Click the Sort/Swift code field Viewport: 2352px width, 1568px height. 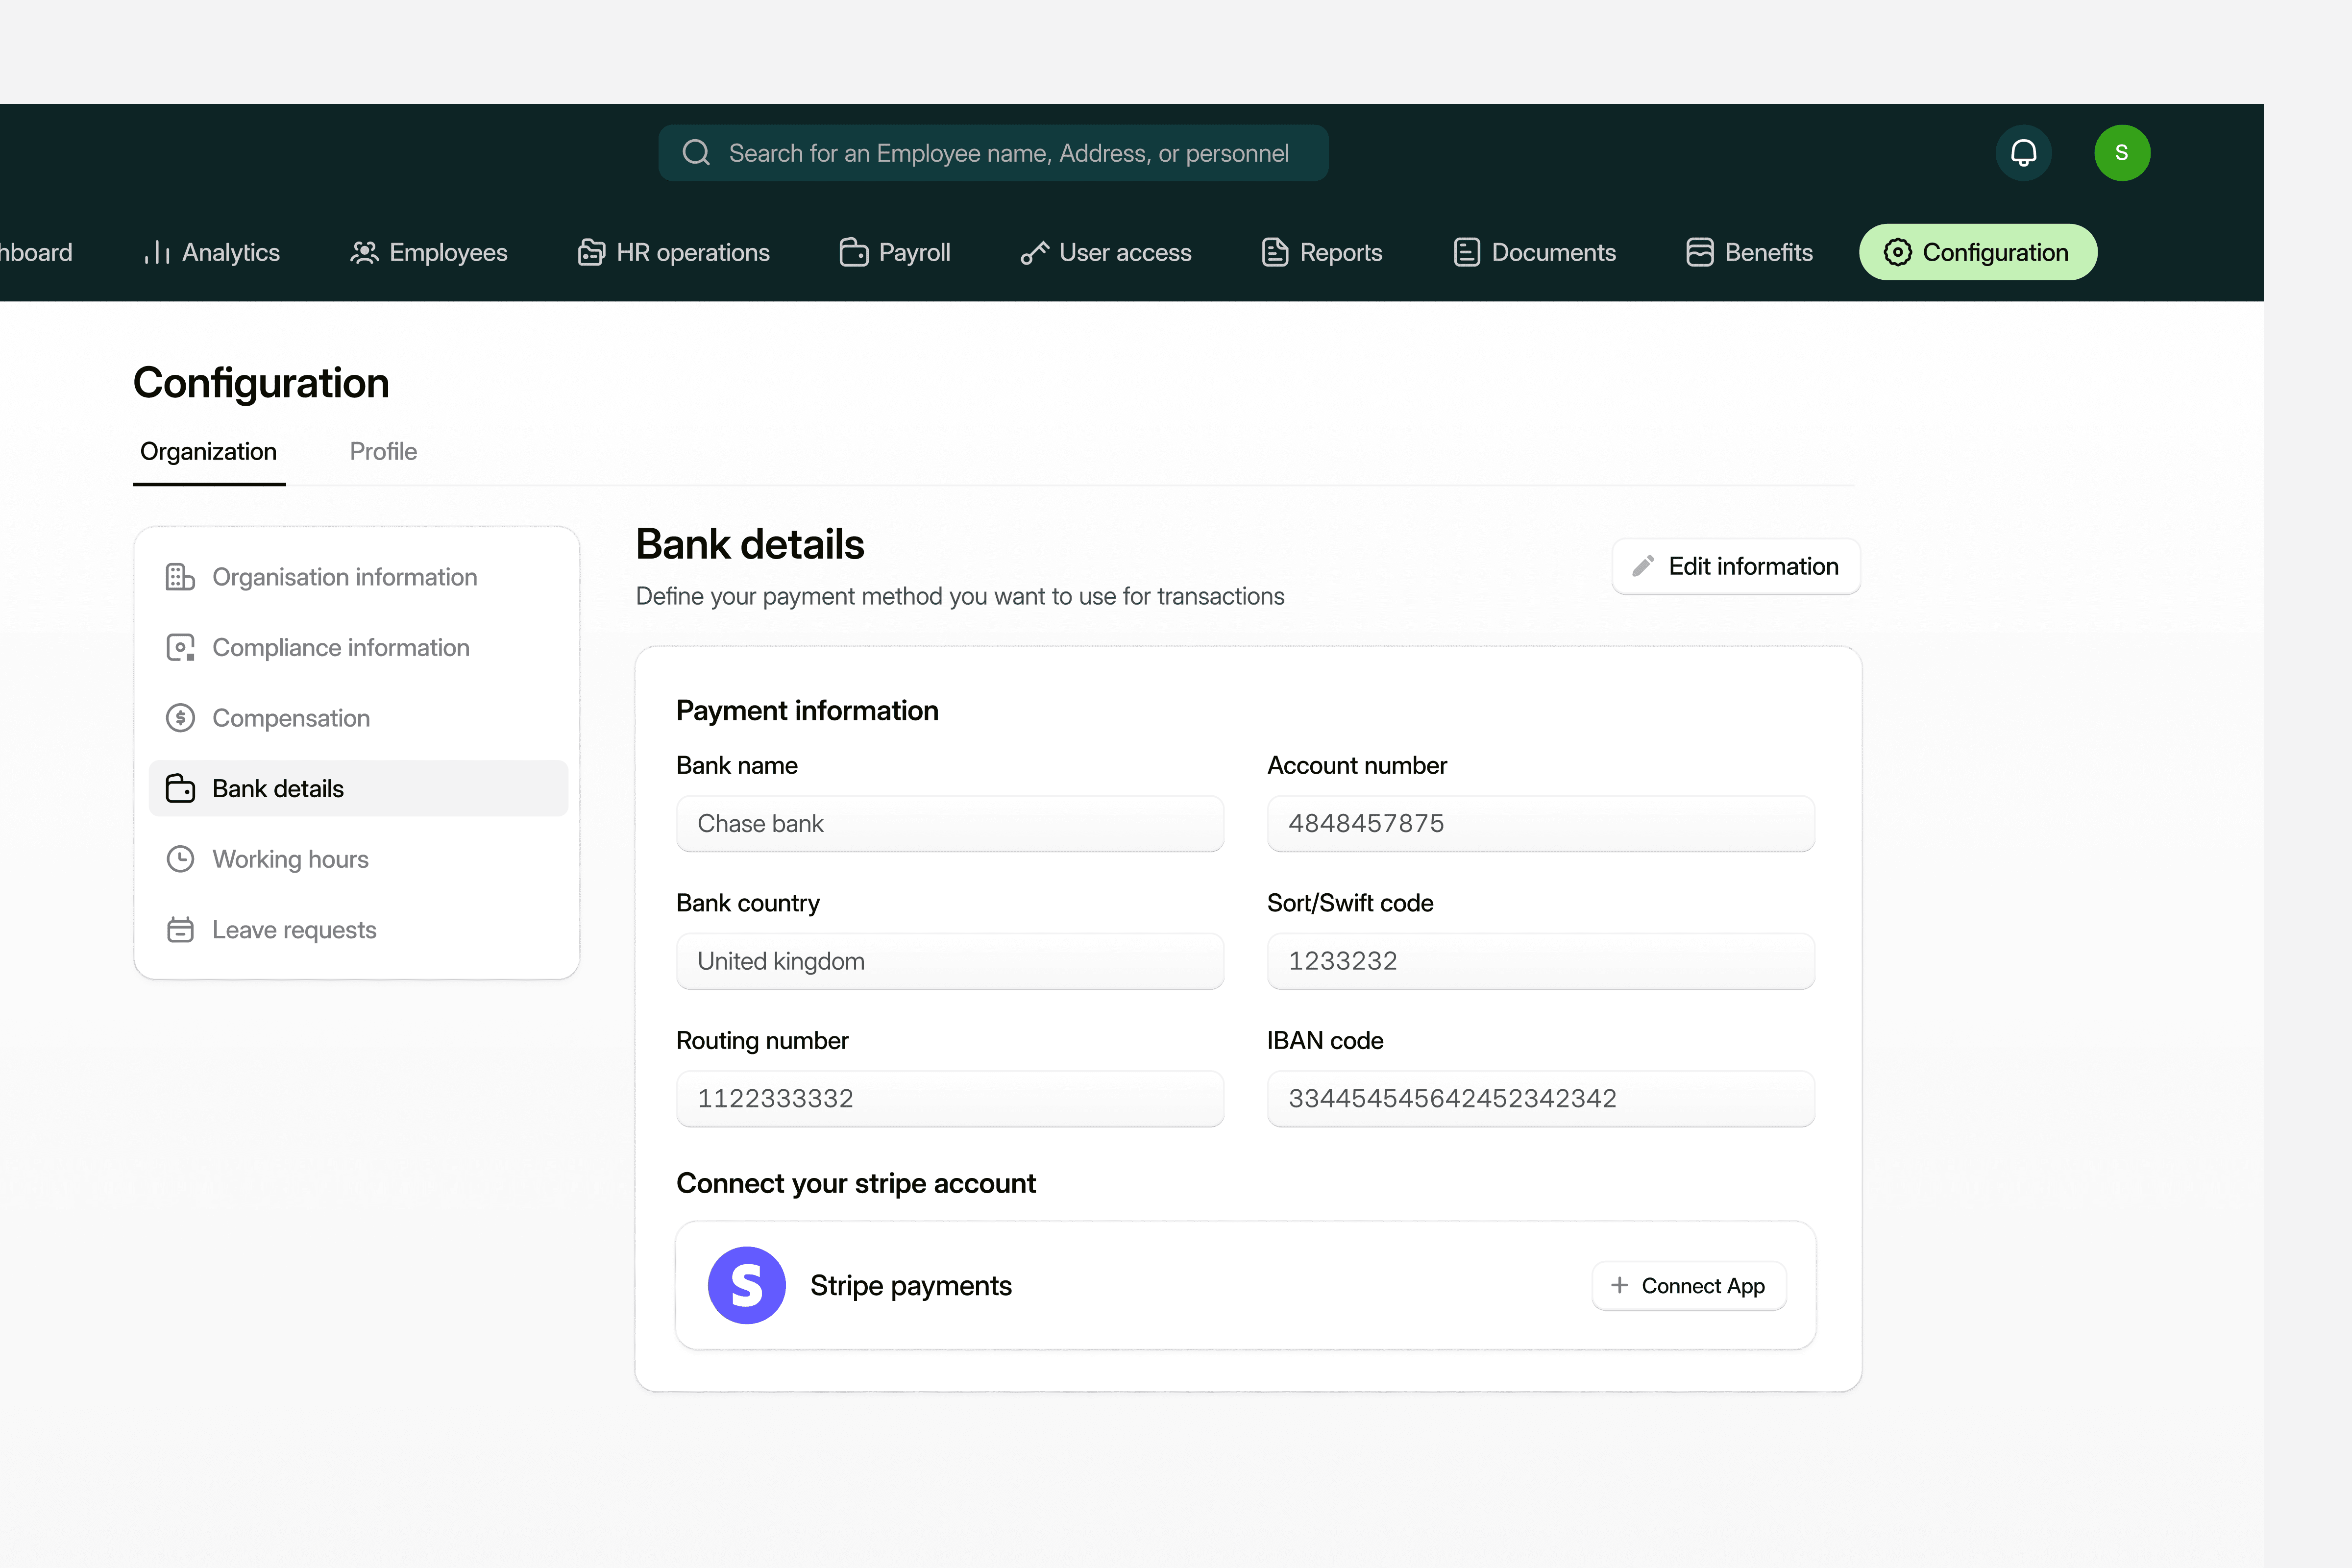pyautogui.click(x=1540, y=961)
